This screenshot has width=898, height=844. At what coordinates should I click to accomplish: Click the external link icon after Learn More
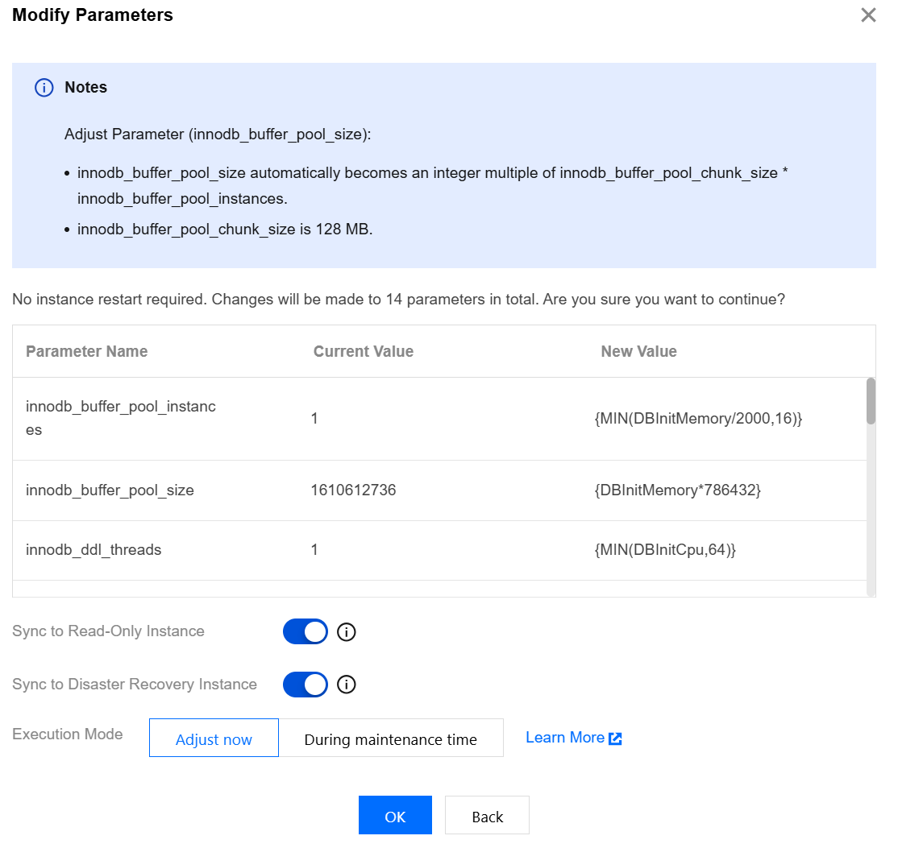pos(615,738)
